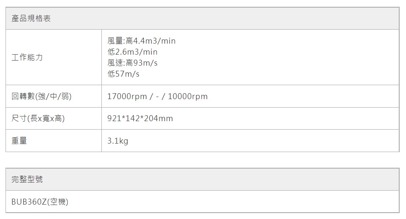Select the 3.1kg weight value

pos(118,141)
